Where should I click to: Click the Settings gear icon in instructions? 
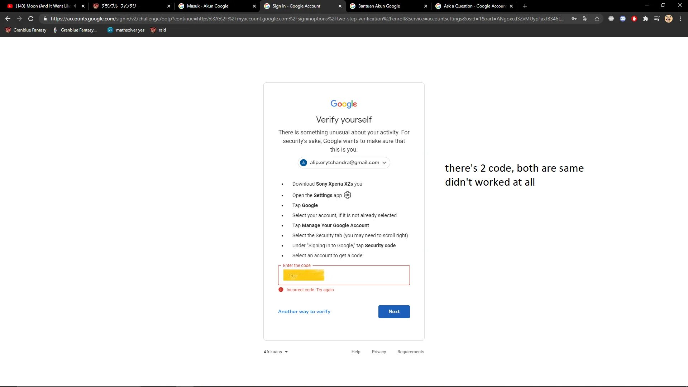click(348, 195)
